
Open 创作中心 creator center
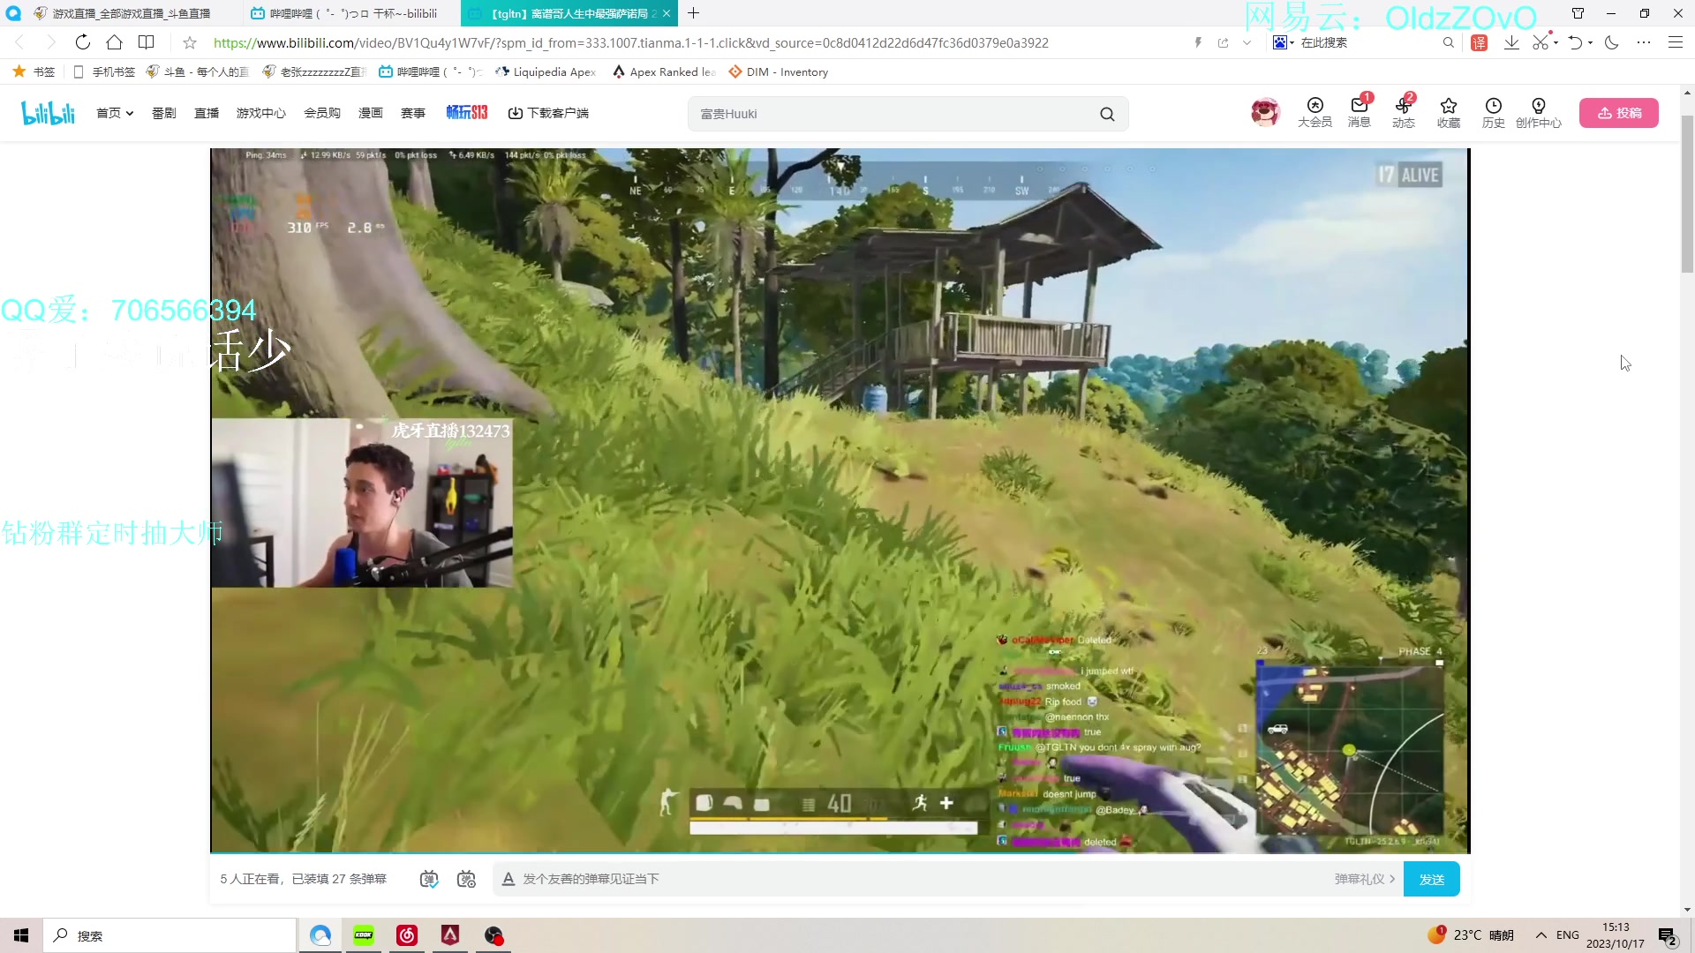point(1539,113)
